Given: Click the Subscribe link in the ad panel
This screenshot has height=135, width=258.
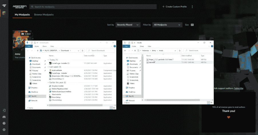Looking at the screenshot, I should click(x=239, y=88).
